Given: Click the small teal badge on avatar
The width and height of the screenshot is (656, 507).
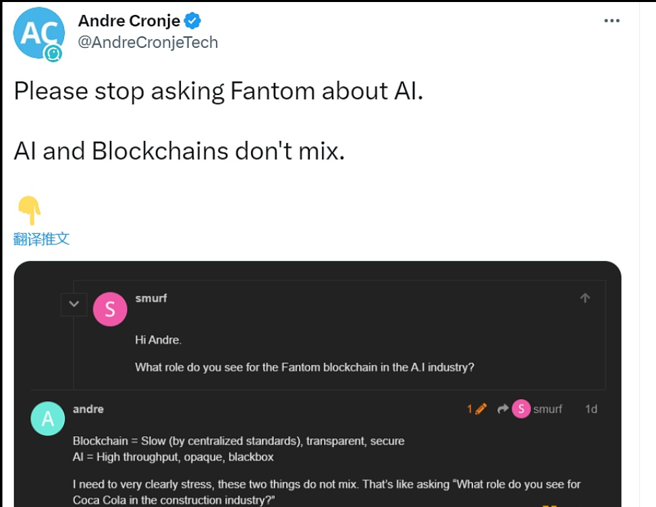Looking at the screenshot, I should coord(53,53).
